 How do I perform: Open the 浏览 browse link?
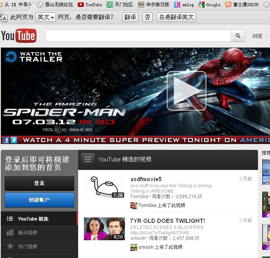(257, 36)
